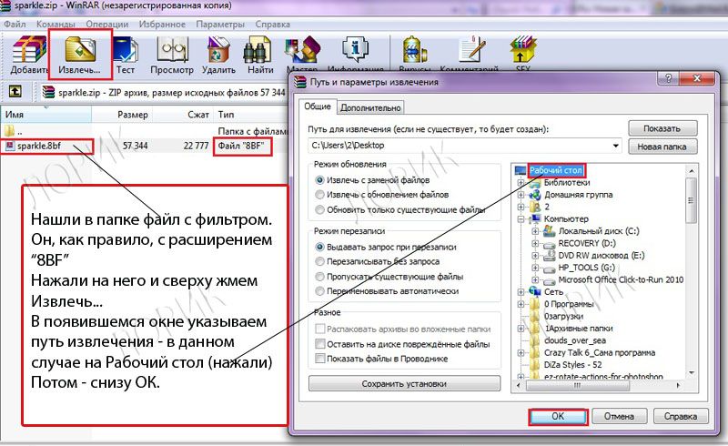
Task: Open the Файл menu
Action: click(15, 24)
